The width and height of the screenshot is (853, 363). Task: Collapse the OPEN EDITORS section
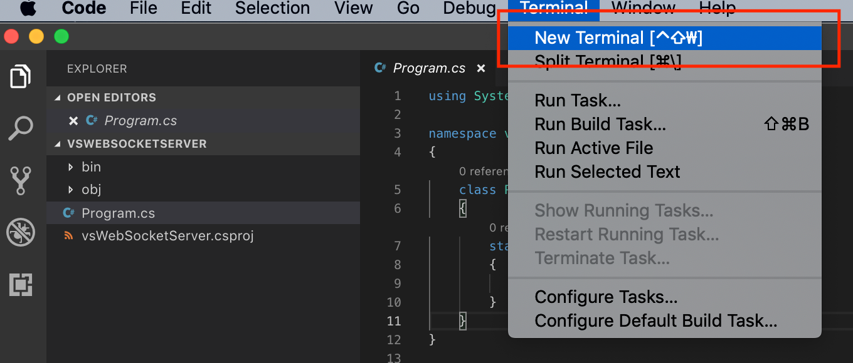pyautogui.click(x=58, y=98)
